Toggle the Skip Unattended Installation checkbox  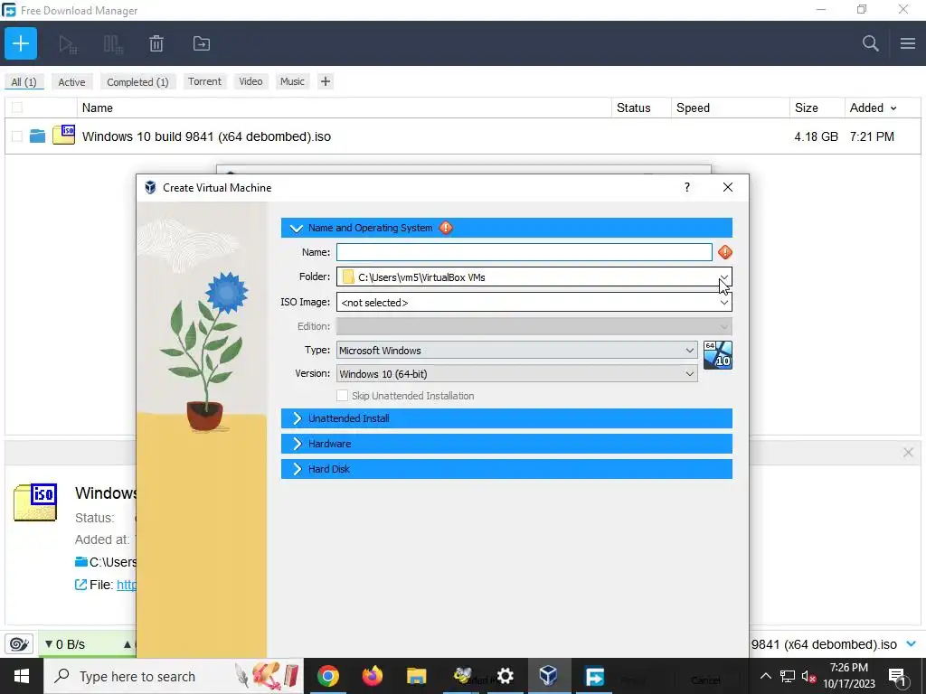pyautogui.click(x=342, y=396)
